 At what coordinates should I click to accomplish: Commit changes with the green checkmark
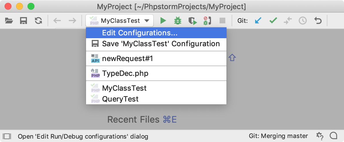[x=273, y=21]
